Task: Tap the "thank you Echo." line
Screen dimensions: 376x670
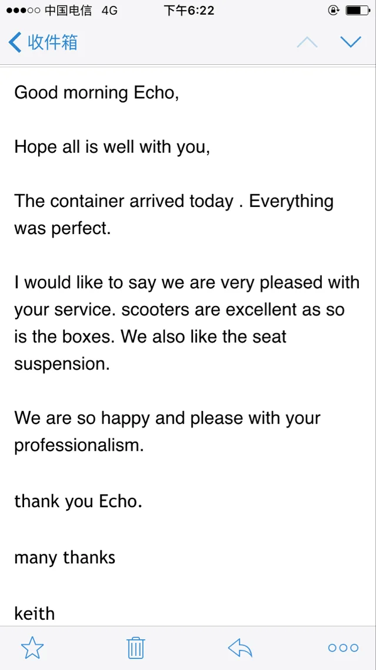Action: point(78,502)
